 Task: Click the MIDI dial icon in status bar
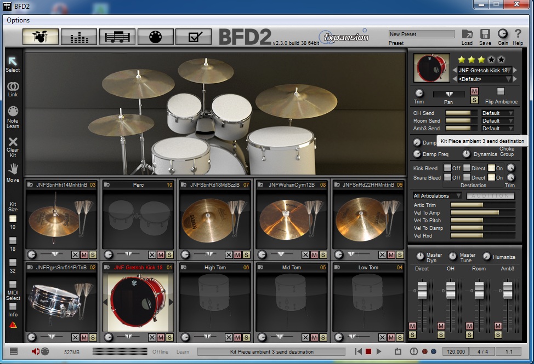point(45,351)
